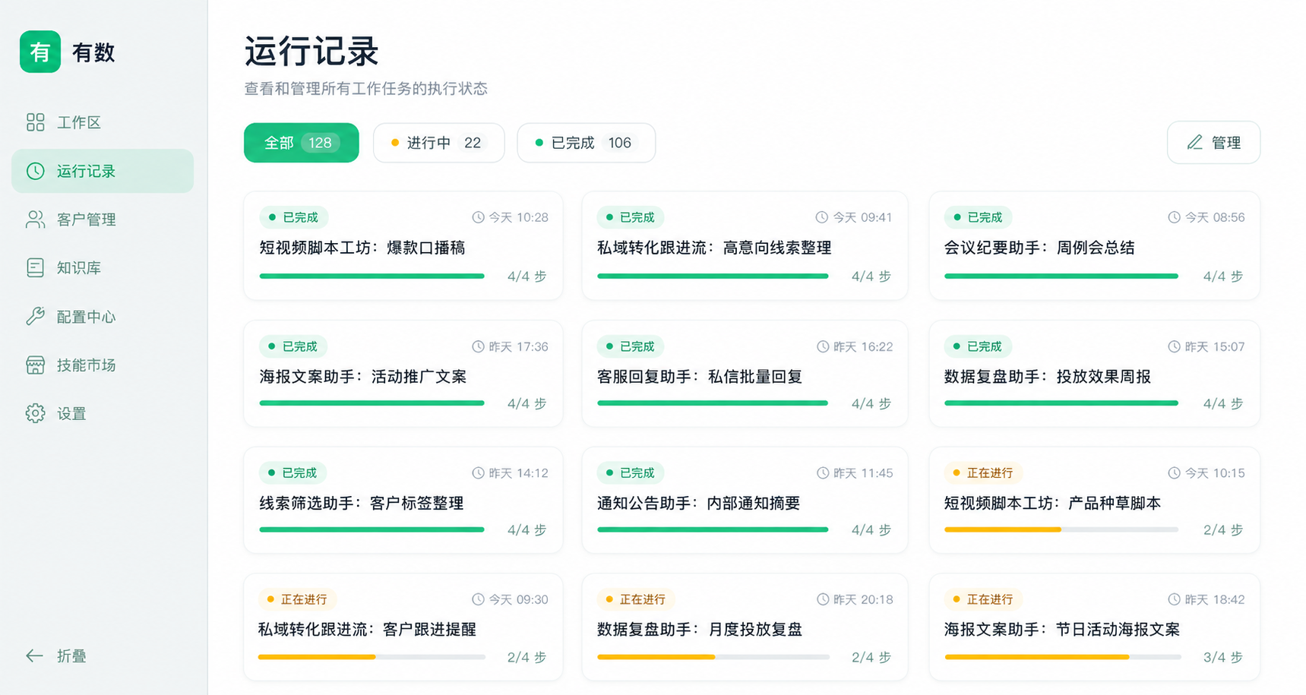Click the 配置中心 wrench icon

point(35,316)
